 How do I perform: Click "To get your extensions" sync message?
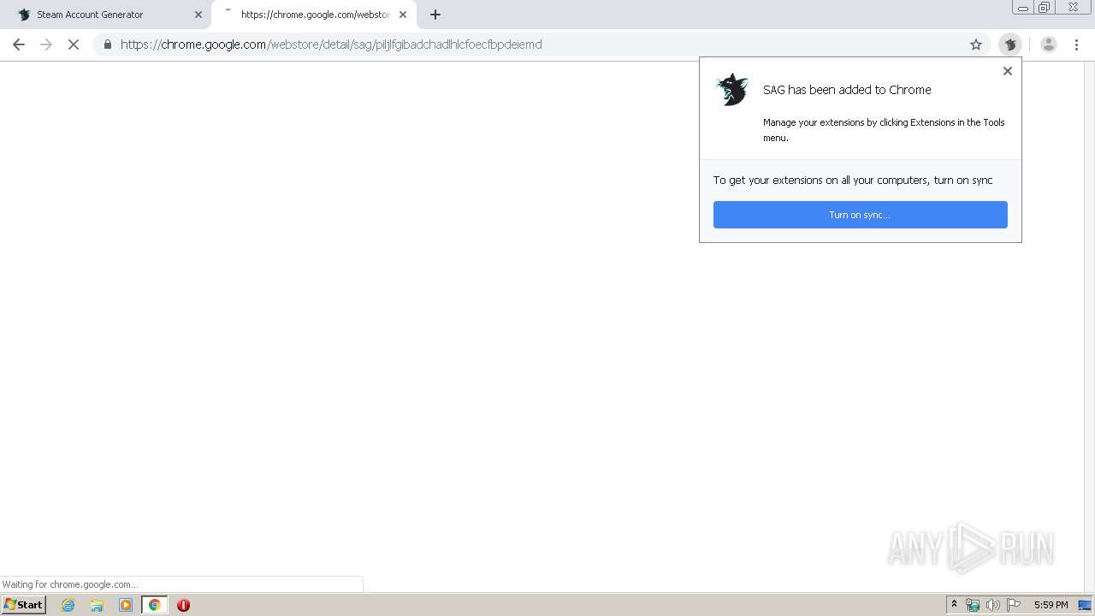[x=853, y=181]
